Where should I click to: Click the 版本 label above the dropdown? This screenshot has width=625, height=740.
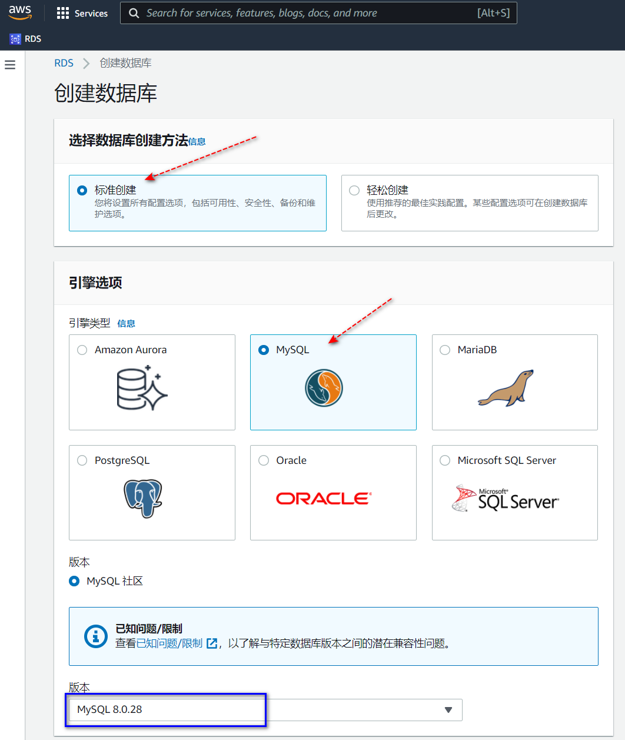tap(79, 687)
